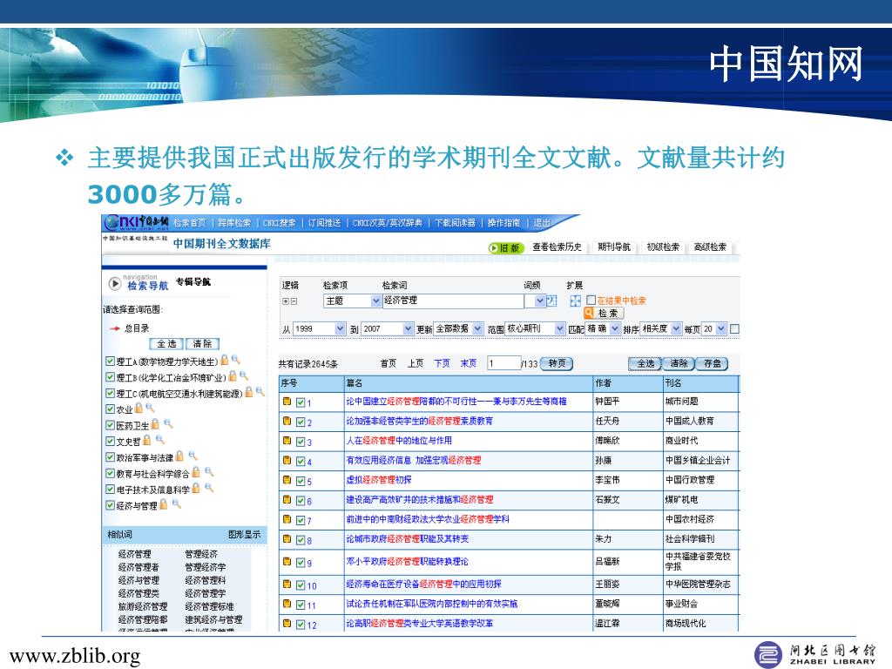Click the save icon in result row 5

(287, 480)
